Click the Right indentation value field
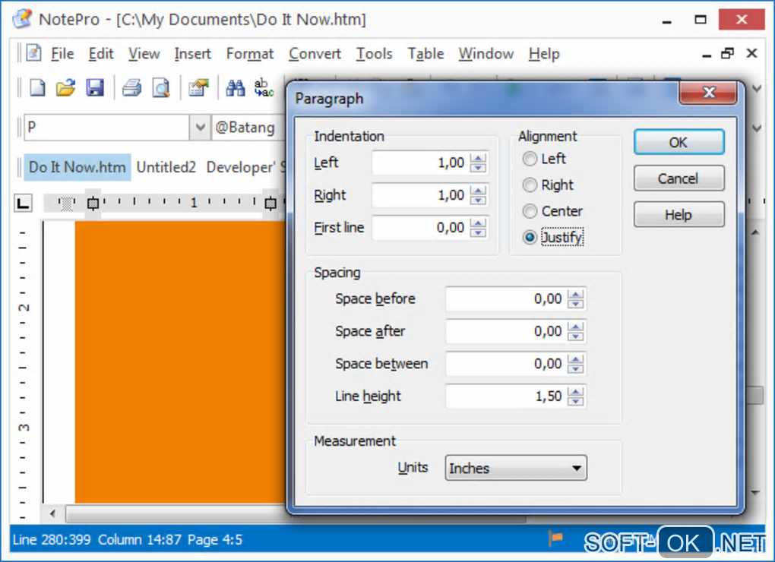This screenshot has height=562, width=775. 419,195
